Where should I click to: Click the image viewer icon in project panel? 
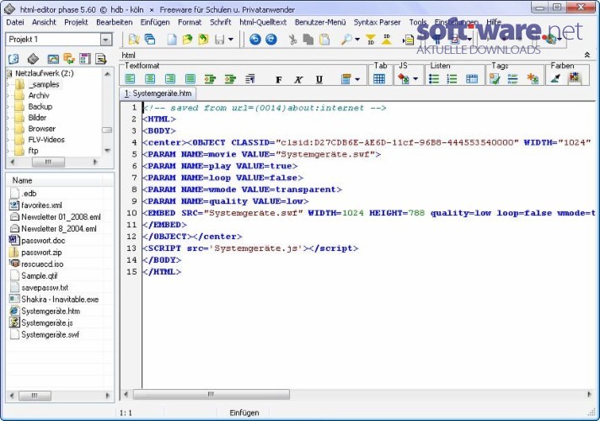(53, 59)
